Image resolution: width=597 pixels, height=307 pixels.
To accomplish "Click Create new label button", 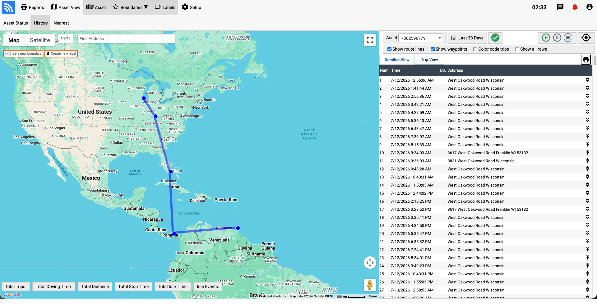I will click(x=61, y=53).
